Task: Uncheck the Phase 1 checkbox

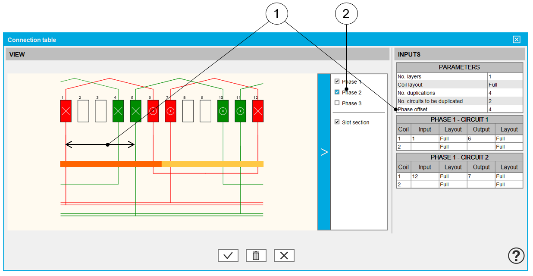Action: tap(337, 82)
